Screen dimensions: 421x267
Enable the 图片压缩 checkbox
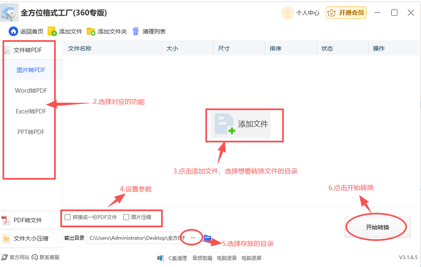point(126,216)
